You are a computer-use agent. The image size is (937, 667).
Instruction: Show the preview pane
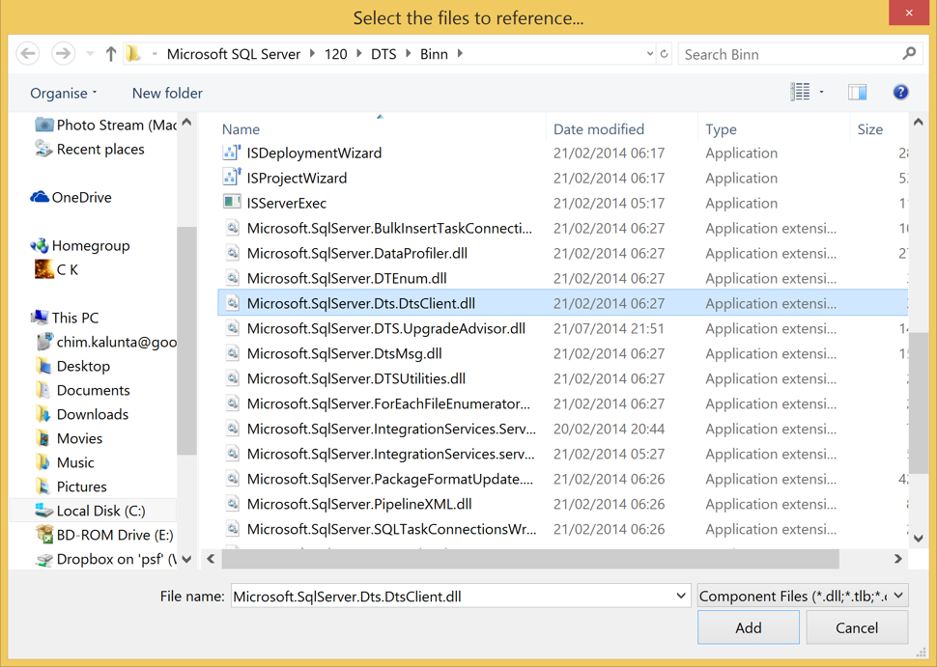tap(857, 91)
